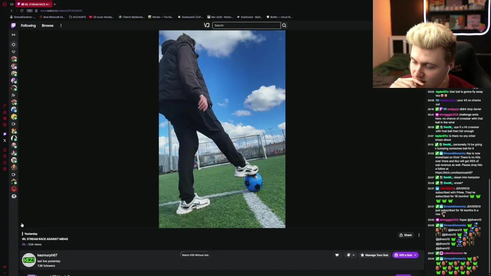This screenshot has width=491, height=276.
Task: Open the Best Minecraft Se... bookmark
Action: point(52,17)
